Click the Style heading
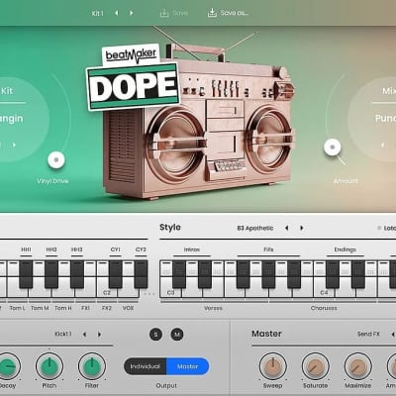The width and height of the screenshot is (396, 396). [170, 227]
